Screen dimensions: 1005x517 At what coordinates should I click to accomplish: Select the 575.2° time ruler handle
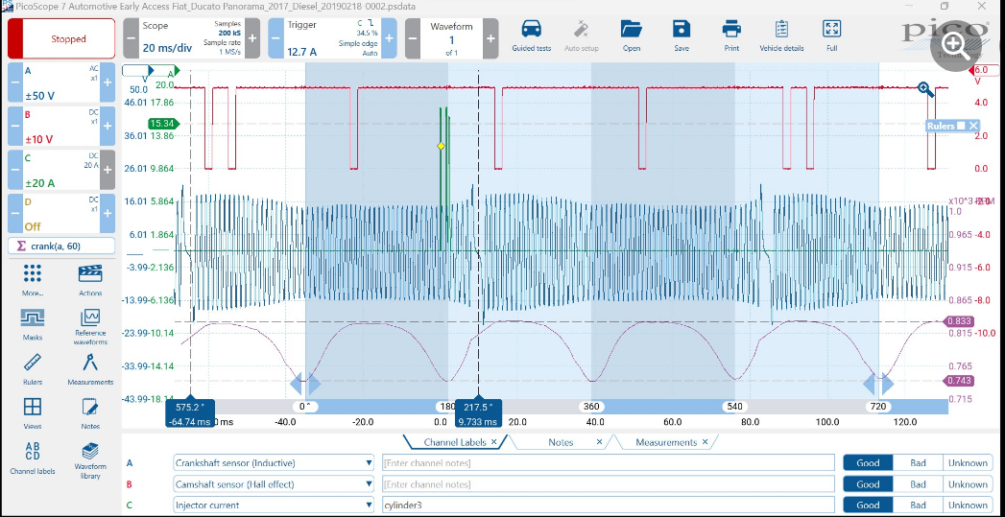click(x=190, y=411)
